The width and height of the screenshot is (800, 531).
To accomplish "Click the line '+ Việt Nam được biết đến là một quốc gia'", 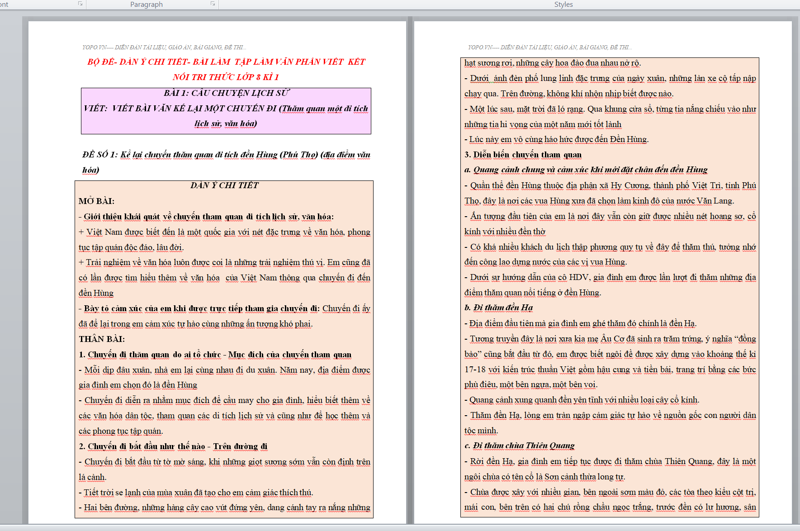I will 224,232.
